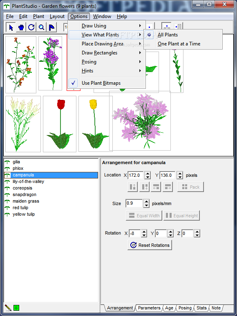Expand the Draw Using submenu
This screenshot has height=316, width=237.
107,26
